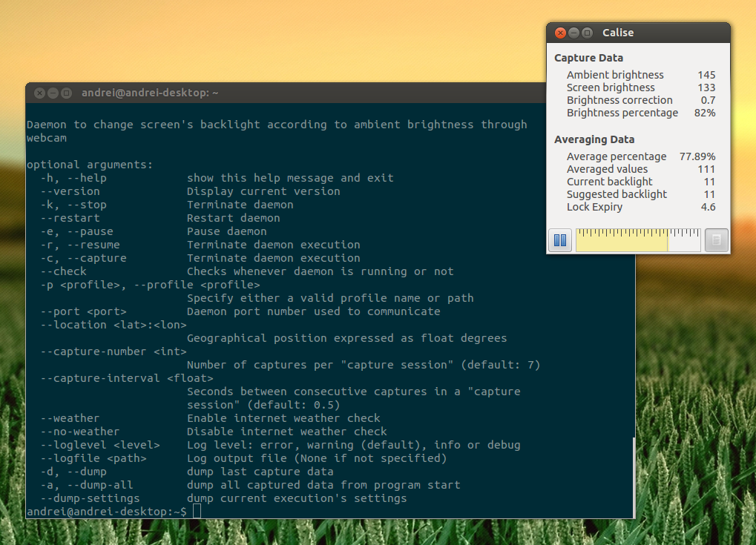Maximize the Calise window

click(585, 33)
